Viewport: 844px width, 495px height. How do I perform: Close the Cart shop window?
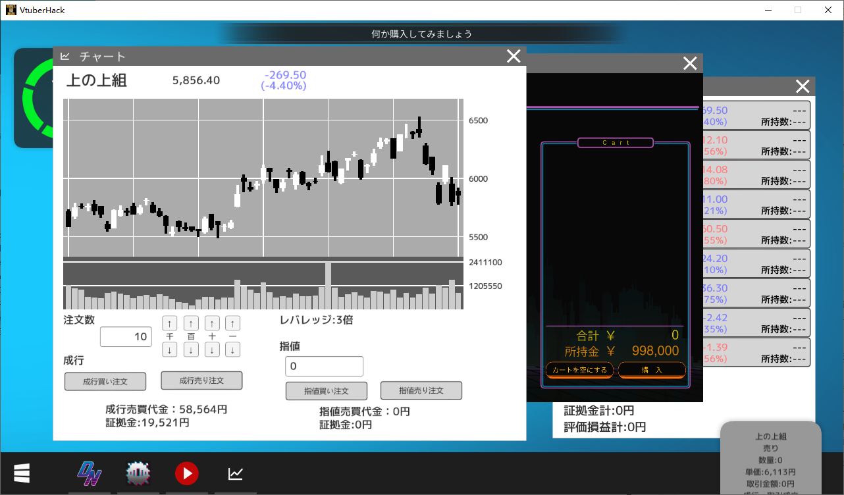(x=690, y=63)
